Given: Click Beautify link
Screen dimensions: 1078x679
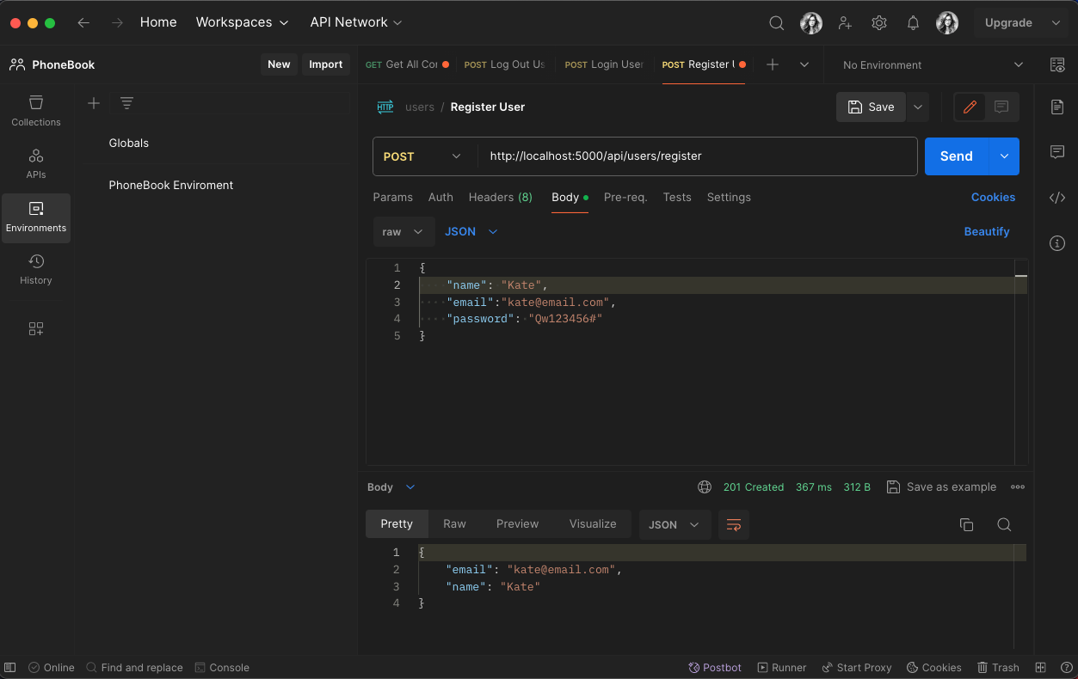Looking at the screenshot, I should point(986,231).
